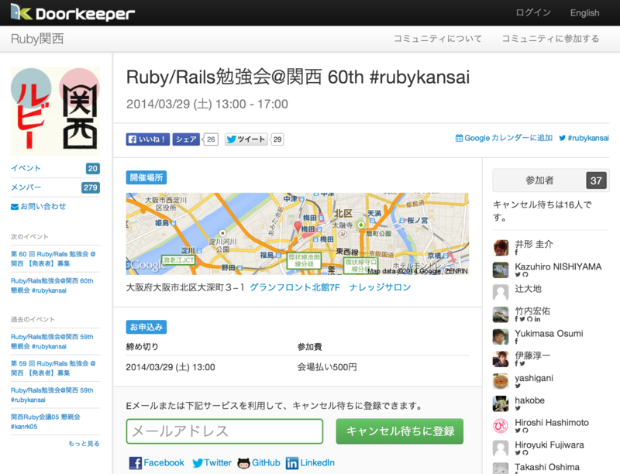The width and height of the screenshot is (620, 474).
Task: Click the LinkedIn icon near the bottom
Action: [x=290, y=462]
